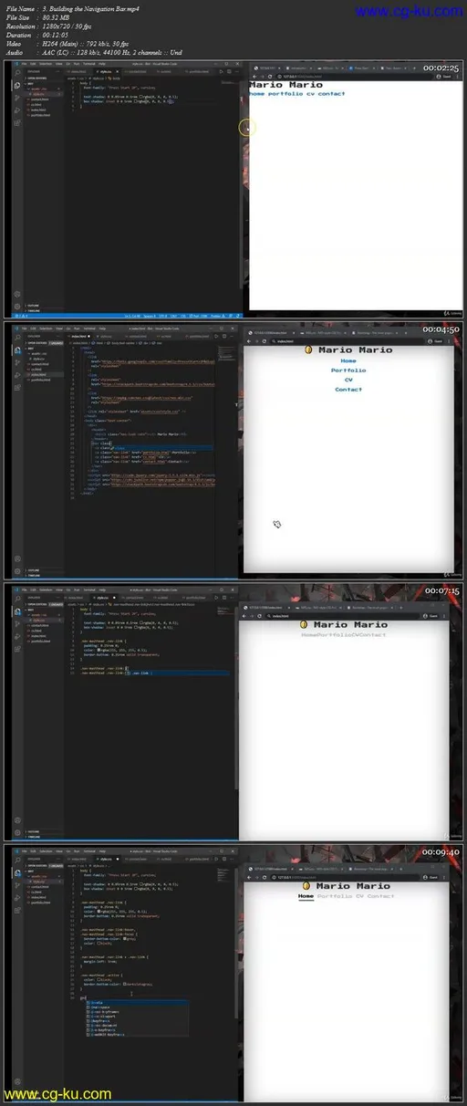Click the lowercase 'home' link in the 00:02:25 frame
Image resolution: width=467 pixels, height=1106 pixels.
pyautogui.click(x=256, y=93)
